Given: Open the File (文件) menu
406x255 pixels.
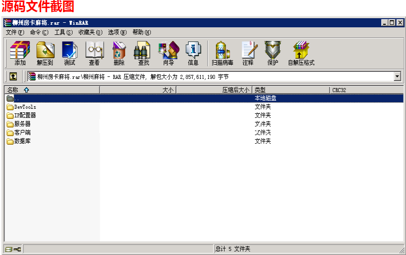Looking at the screenshot, I should tap(15, 32).
